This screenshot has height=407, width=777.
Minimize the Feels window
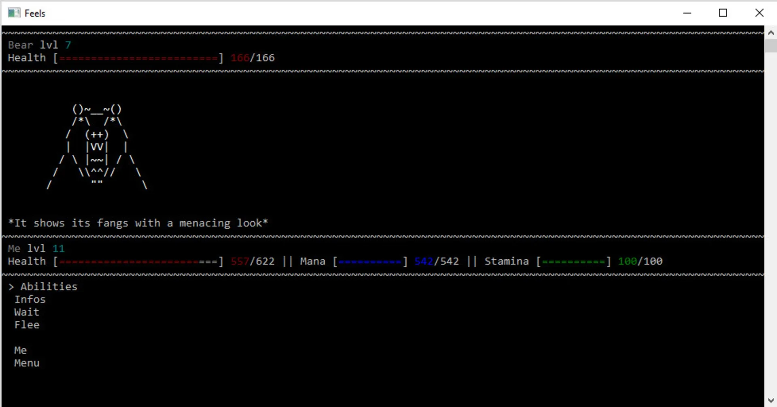(687, 13)
